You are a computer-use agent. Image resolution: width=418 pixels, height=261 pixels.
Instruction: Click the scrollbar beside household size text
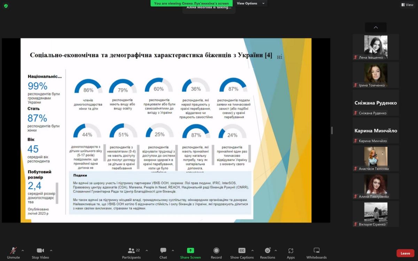coord(57,193)
